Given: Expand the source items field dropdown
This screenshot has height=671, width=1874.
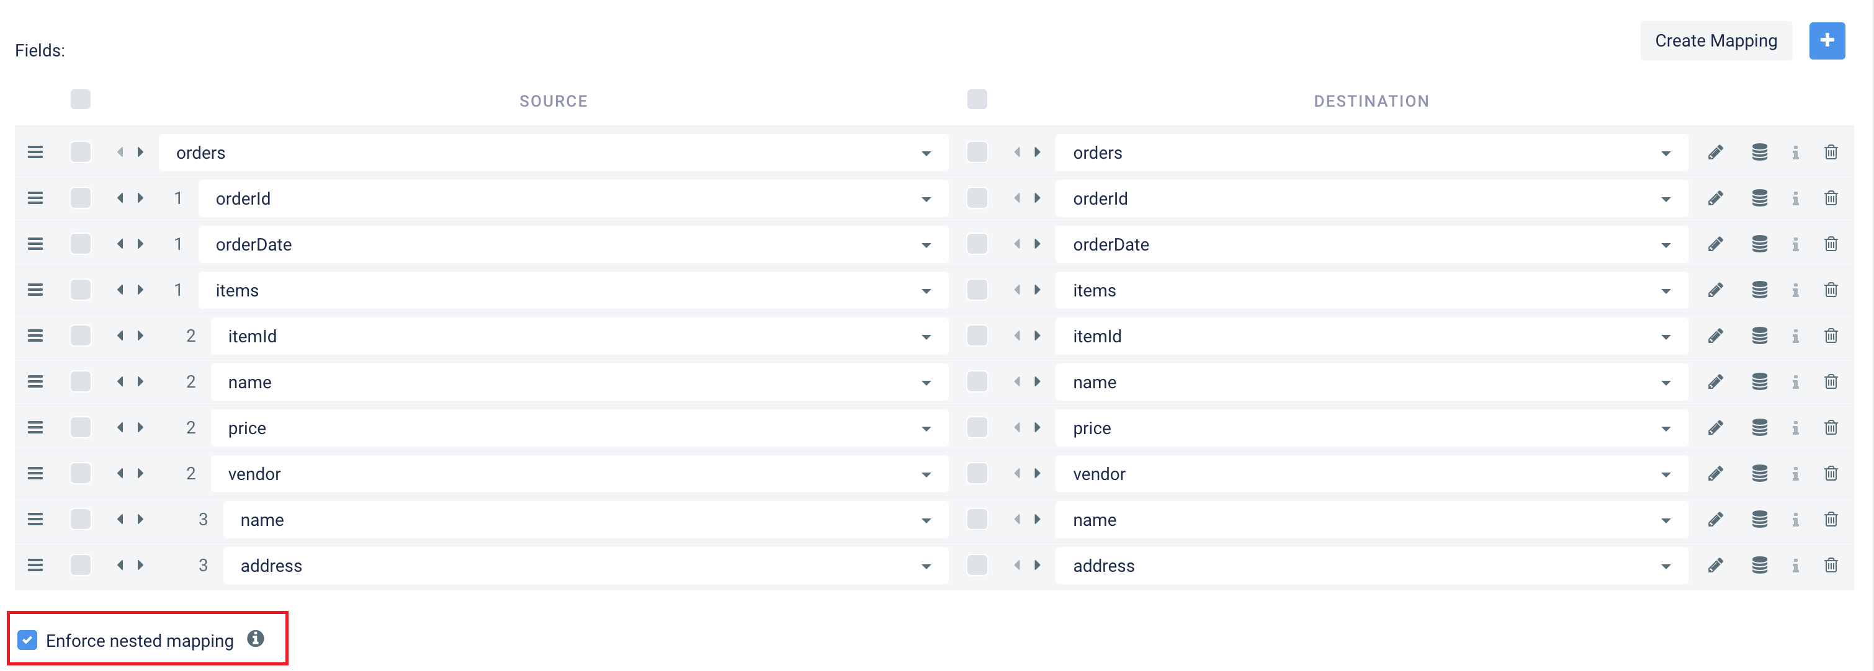Looking at the screenshot, I should [925, 291].
